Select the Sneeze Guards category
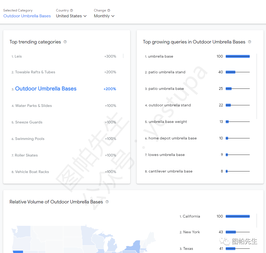The image size is (266, 253). 29,122
